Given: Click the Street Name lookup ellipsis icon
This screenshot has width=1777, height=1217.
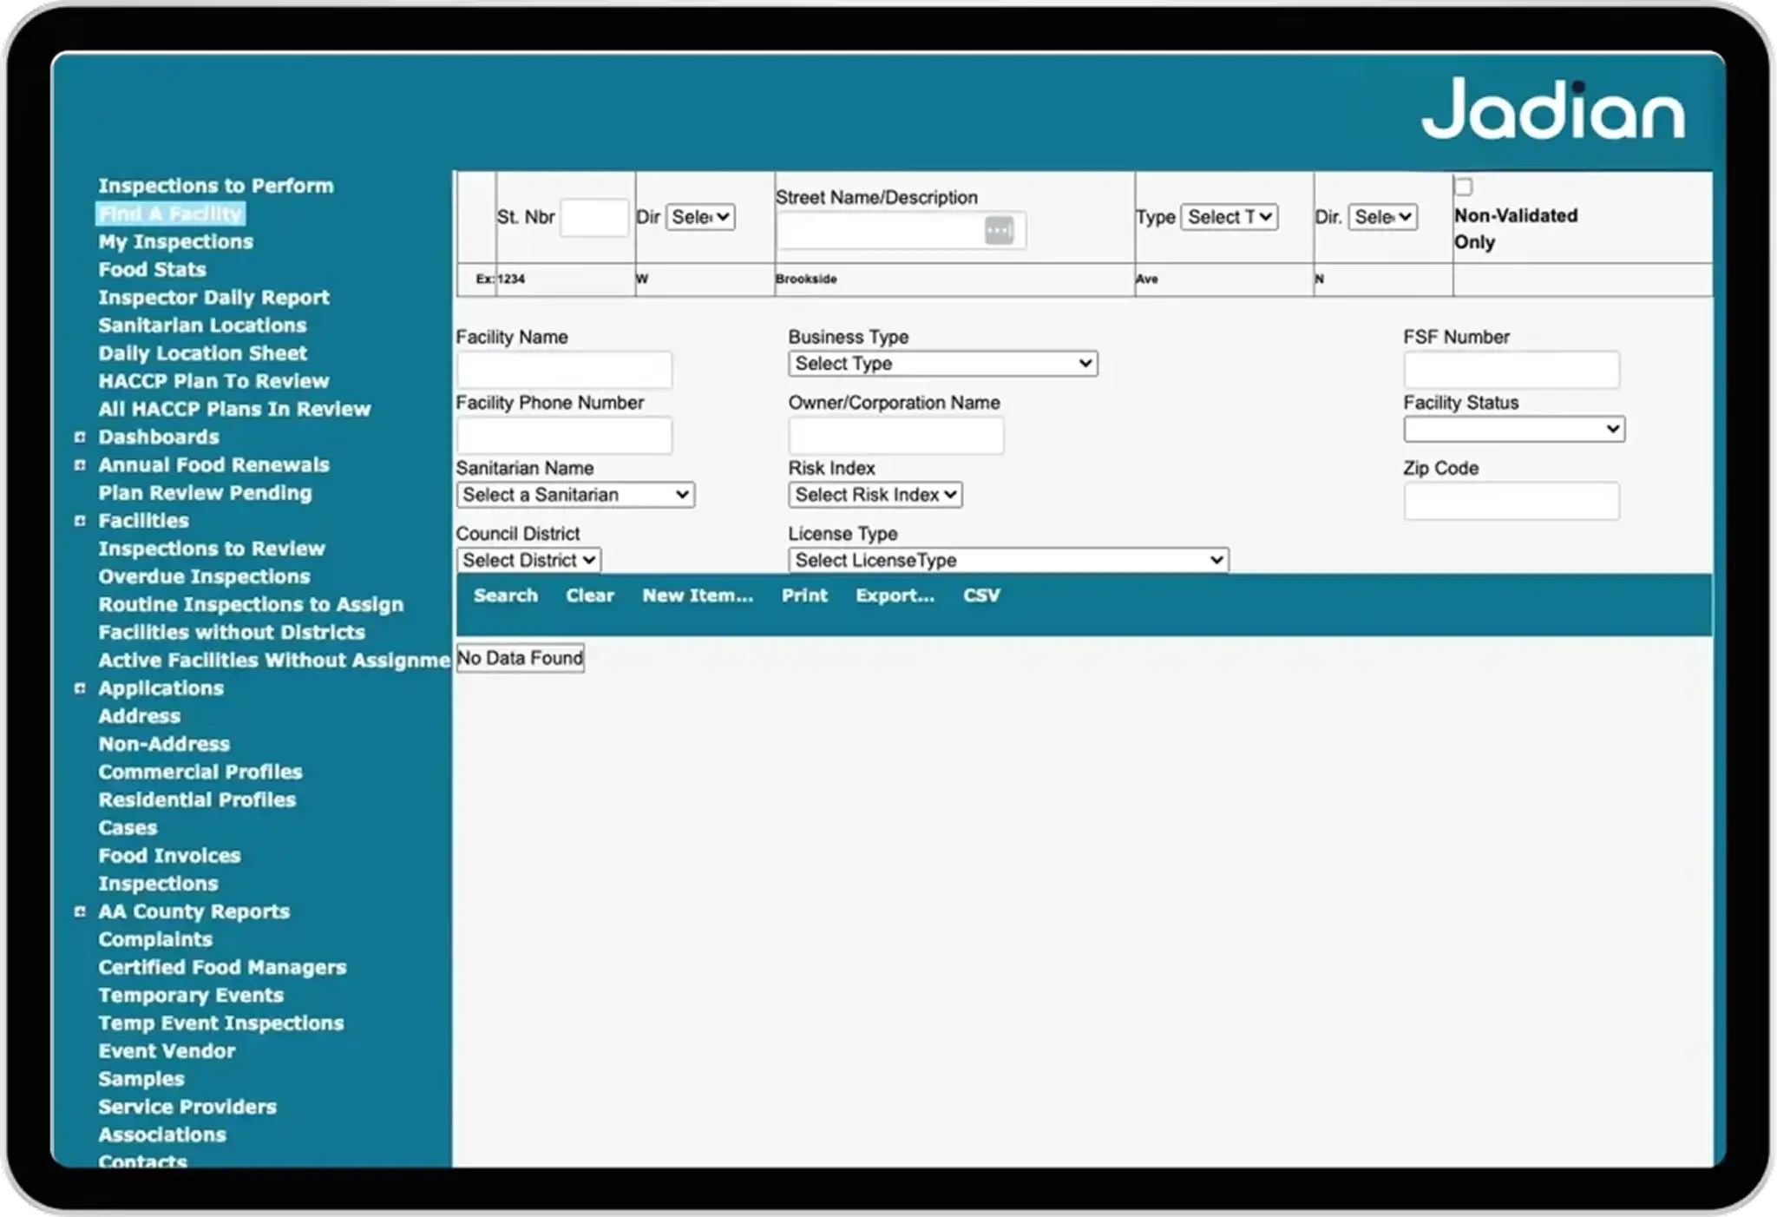Looking at the screenshot, I should 999,229.
